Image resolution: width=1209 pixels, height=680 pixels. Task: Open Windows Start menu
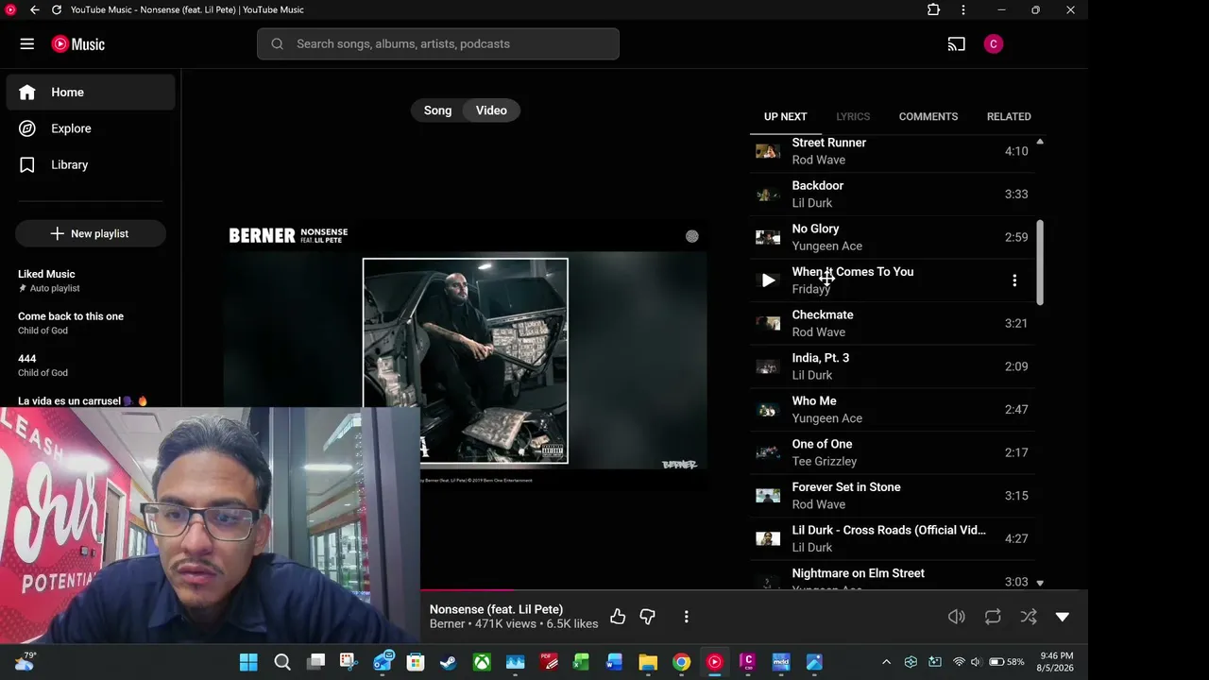click(248, 662)
